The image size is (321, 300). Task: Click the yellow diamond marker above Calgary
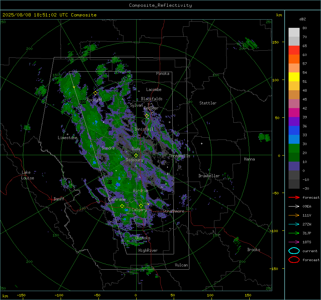tap(141, 205)
